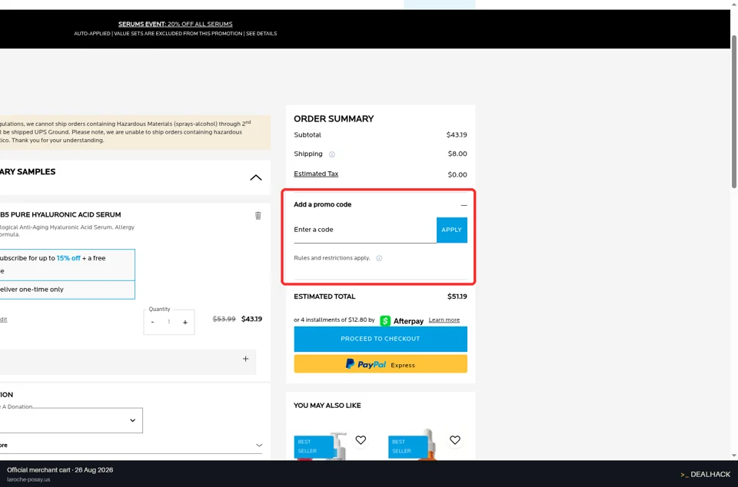The height and width of the screenshot is (487, 738).
Task: Click the Subtotal $43.19 value
Action: 457,135
